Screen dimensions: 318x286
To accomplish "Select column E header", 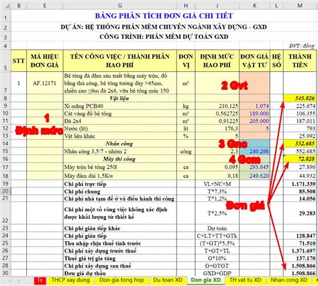I will tap(45, 5).
